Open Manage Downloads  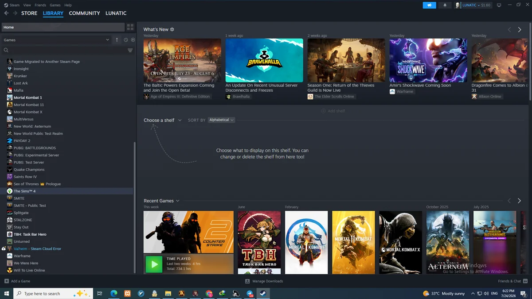point(264,281)
